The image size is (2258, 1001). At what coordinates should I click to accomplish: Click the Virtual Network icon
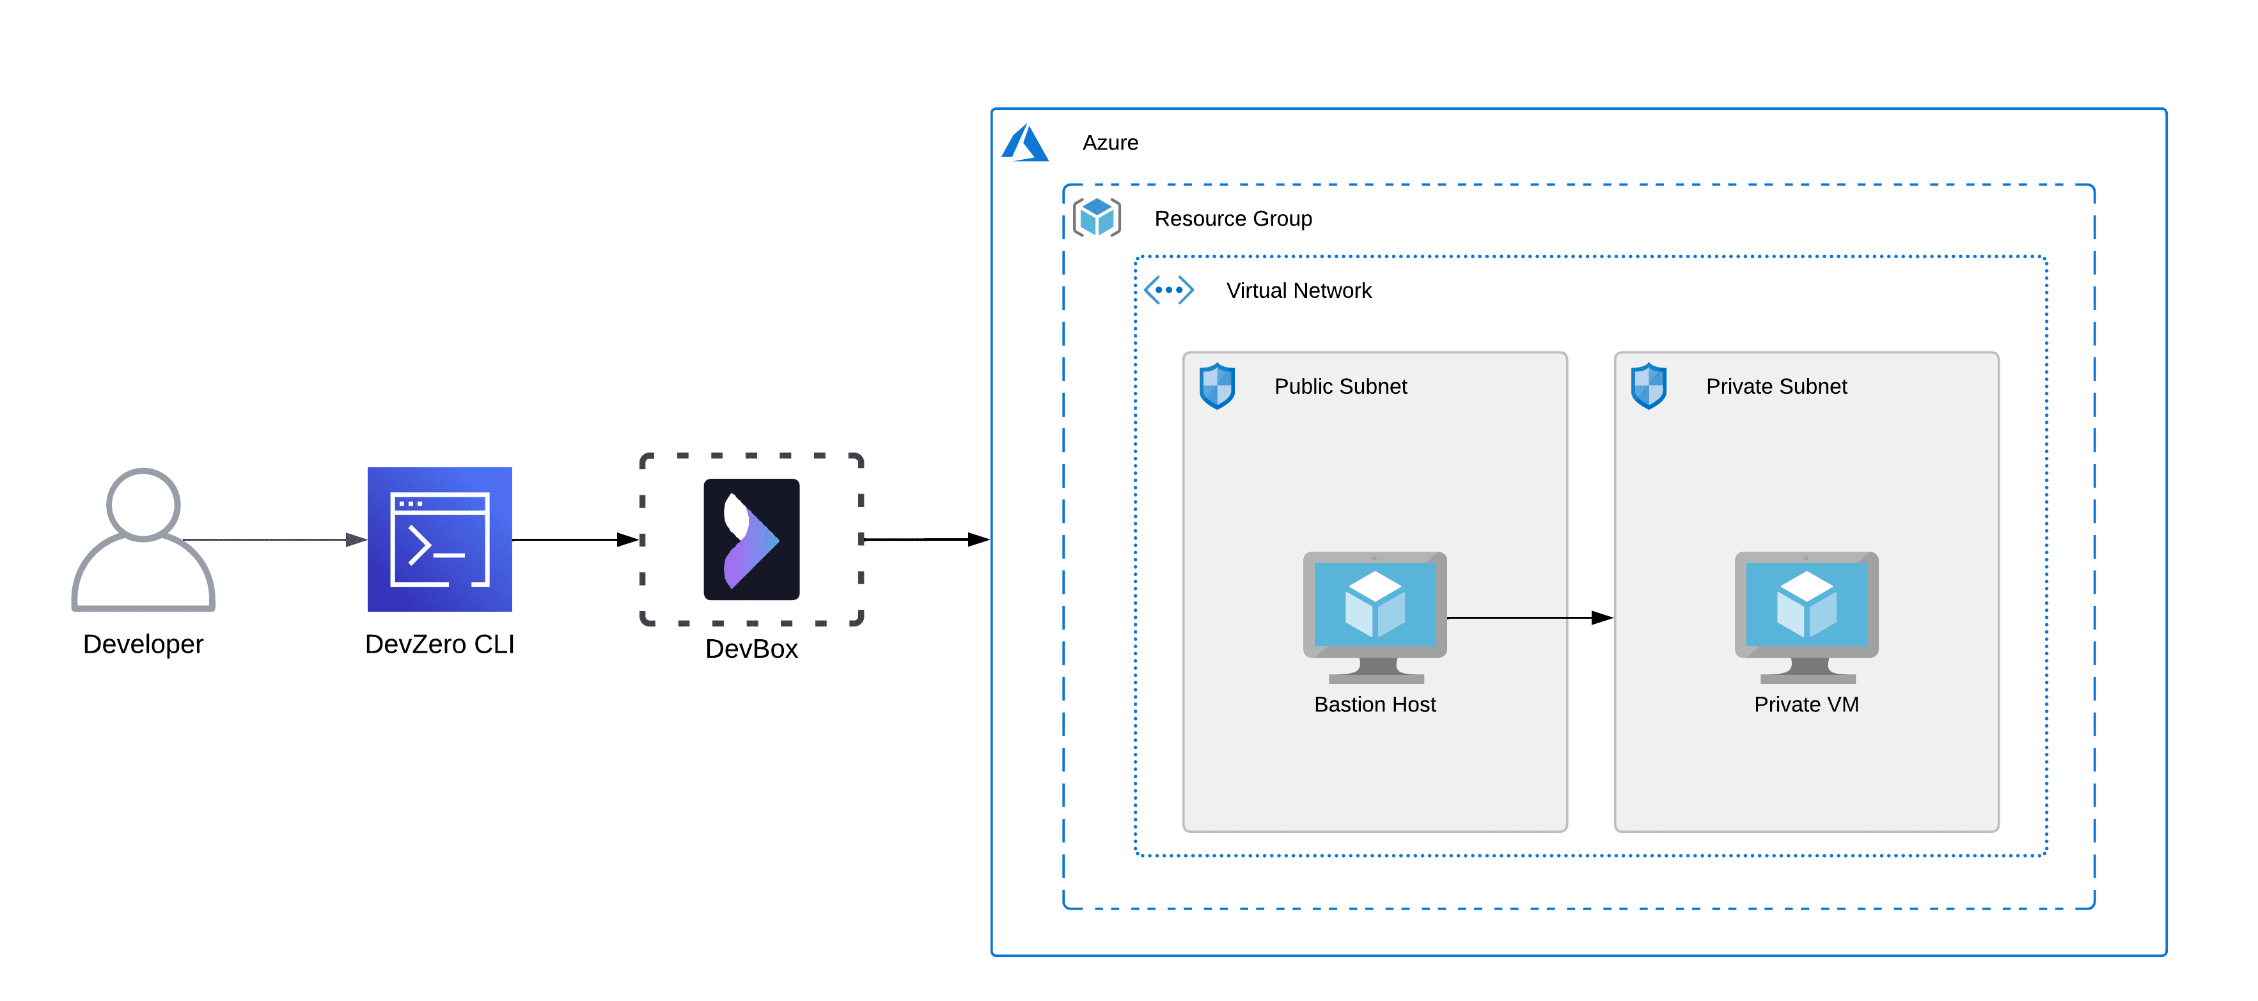pos(1168,290)
